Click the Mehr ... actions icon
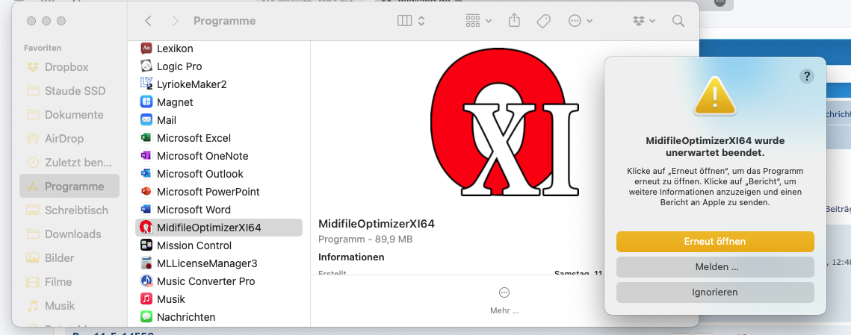 (x=504, y=292)
